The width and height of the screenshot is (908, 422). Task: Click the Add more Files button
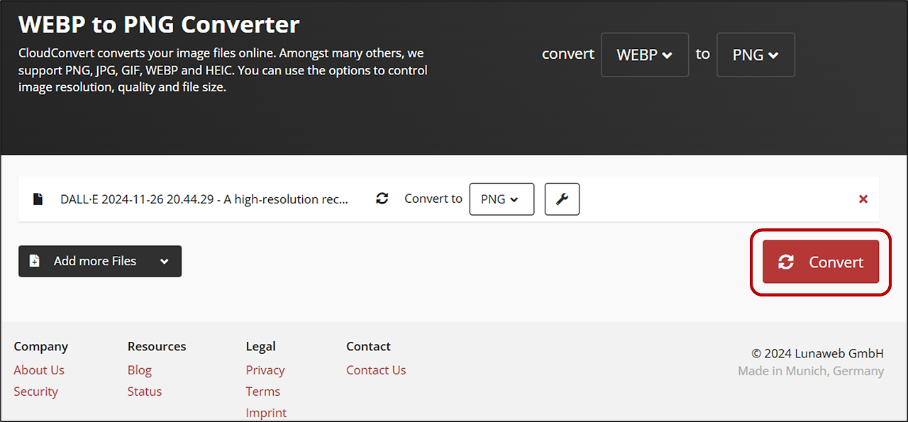pyautogui.click(x=100, y=261)
